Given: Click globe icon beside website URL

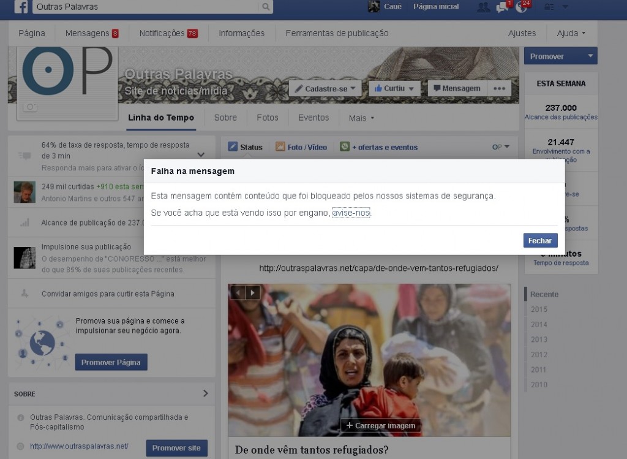Looking at the screenshot, I should pos(20,446).
